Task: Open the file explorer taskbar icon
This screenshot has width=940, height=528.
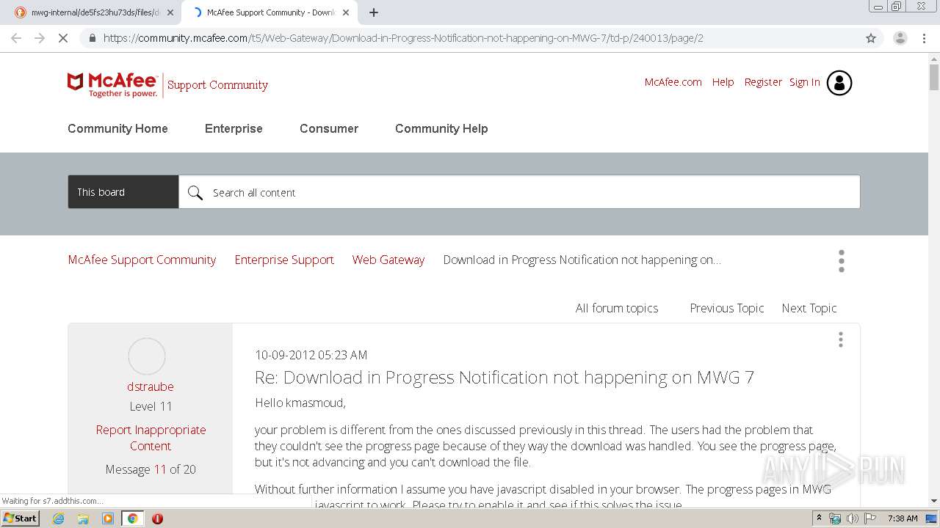Action: point(83,518)
